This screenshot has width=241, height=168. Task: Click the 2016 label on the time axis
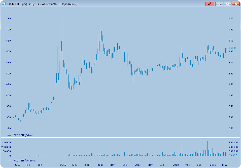coord(100,165)
